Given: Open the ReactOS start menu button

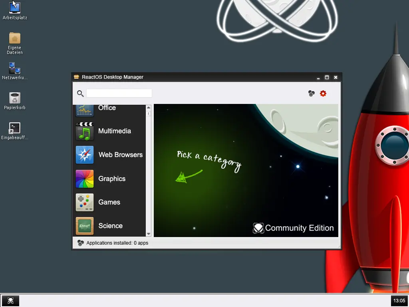Looking at the screenshot, I should 10,301.
